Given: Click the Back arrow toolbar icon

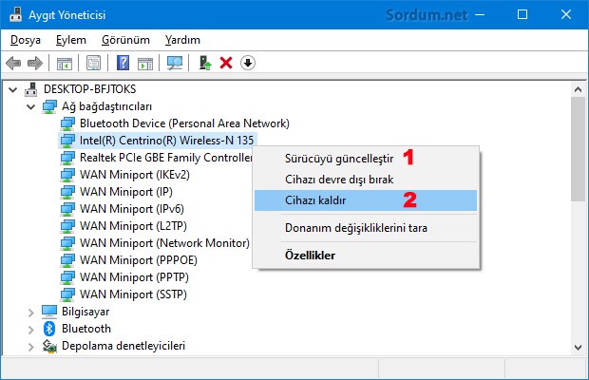Looking at the screenshot, I should coord(13,64).
